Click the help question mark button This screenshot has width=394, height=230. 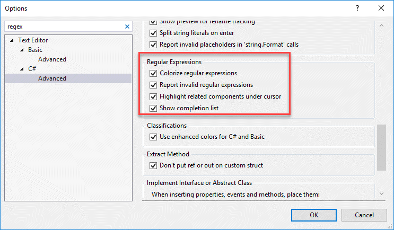click(357, 8)
